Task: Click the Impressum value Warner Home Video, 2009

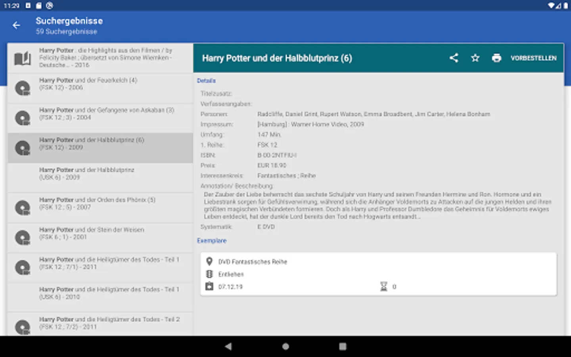Action: (310, 125)
